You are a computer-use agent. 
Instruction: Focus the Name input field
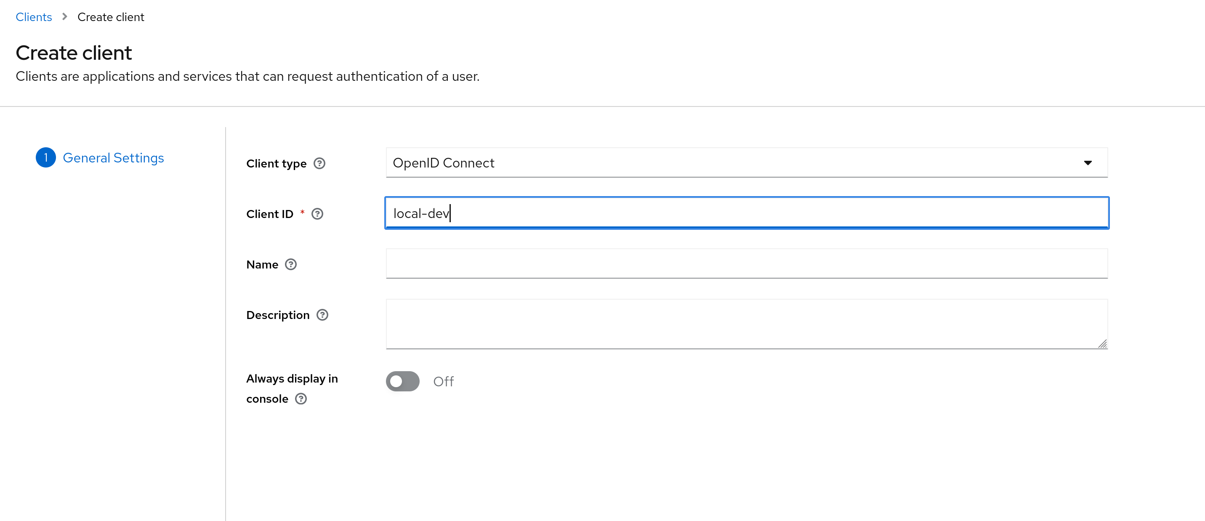747,264
